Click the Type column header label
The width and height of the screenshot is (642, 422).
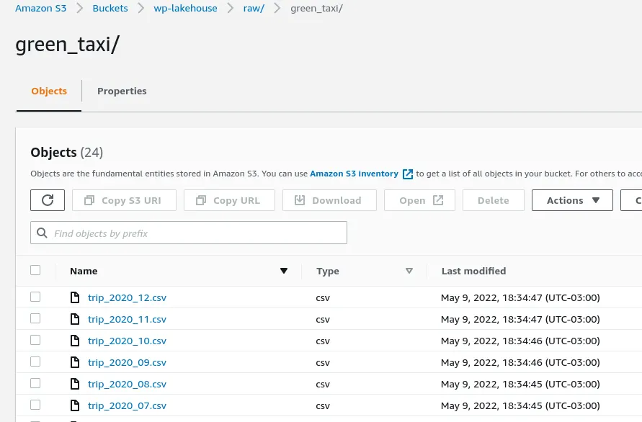[328, 271]
